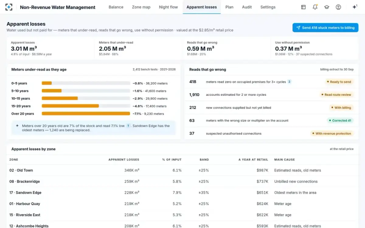
Task: Send 418 stuck meters to billing
Action: tap(325, 28)
